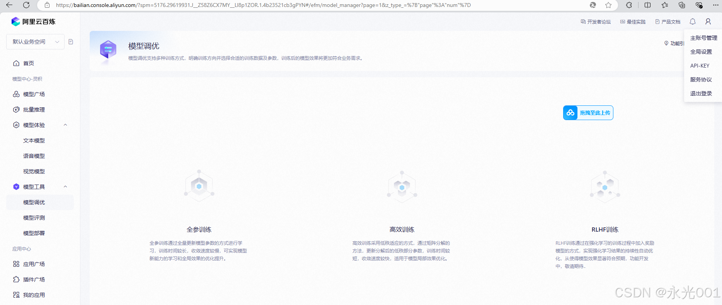Image resolution: width=722 pixels, height=305 pixels.
Task: Open the 产品文档 link
Action: (668, 22)
